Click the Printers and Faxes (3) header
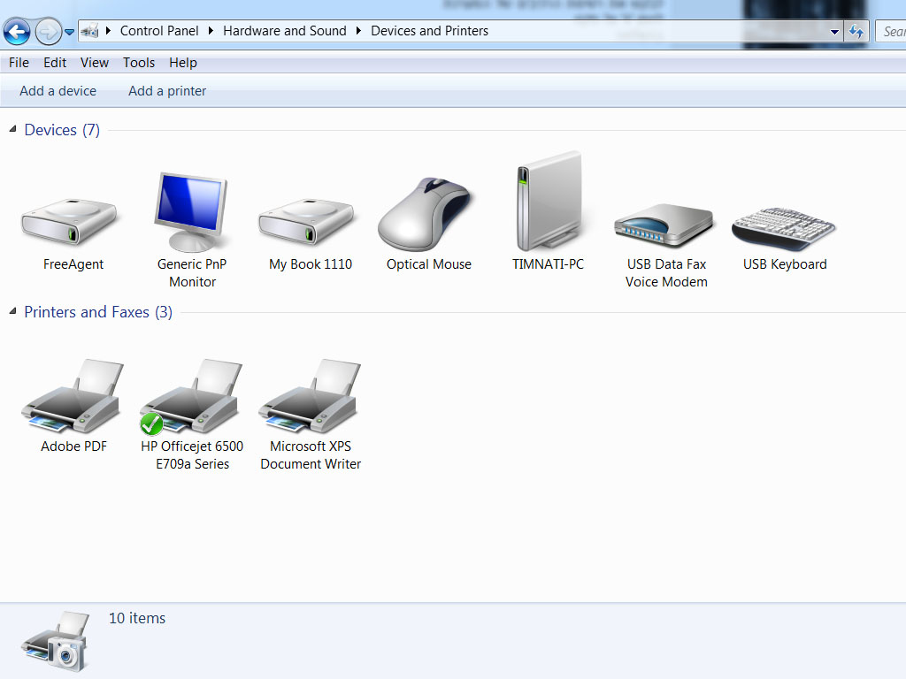 98,312
